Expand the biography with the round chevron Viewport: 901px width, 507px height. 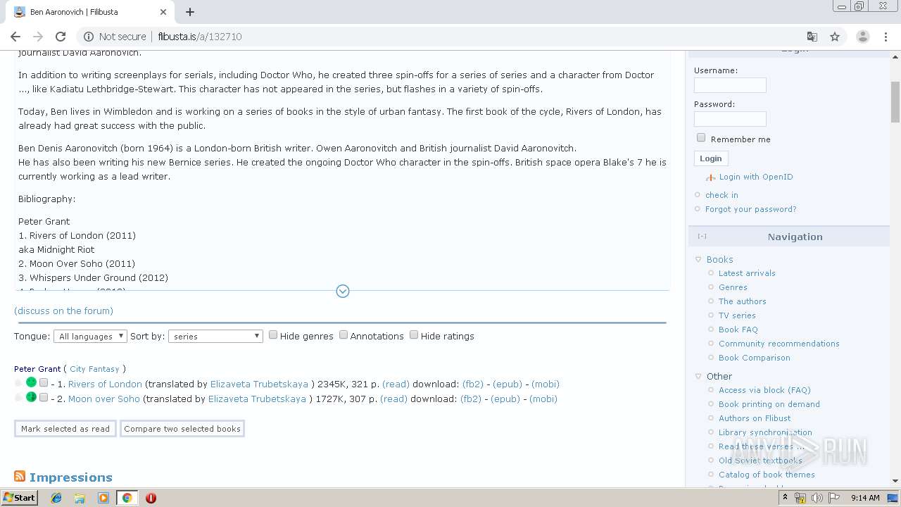tap(343, 291)
